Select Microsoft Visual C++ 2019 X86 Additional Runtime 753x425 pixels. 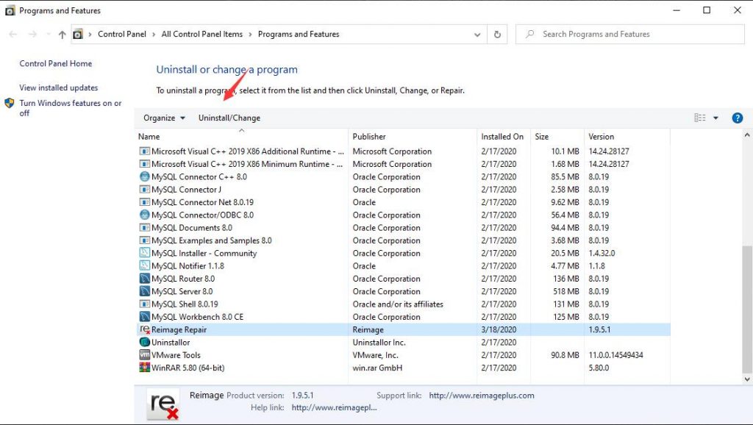(x=402, y=151)
